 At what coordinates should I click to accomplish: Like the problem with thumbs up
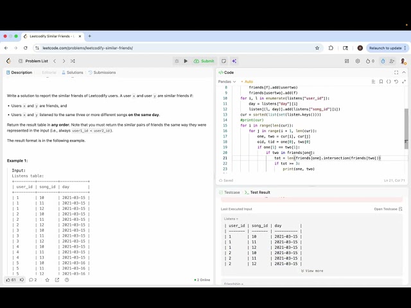pos(11,280)
